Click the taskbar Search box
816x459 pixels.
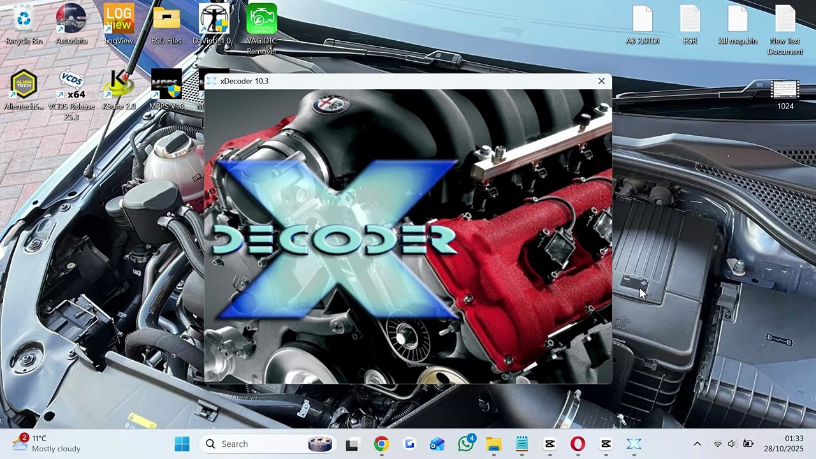tap(267, 444)
